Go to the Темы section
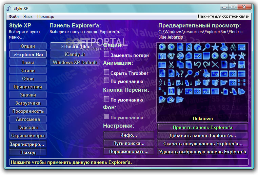The width and height of the screenshot is (258, 175). tap(28, 62)
